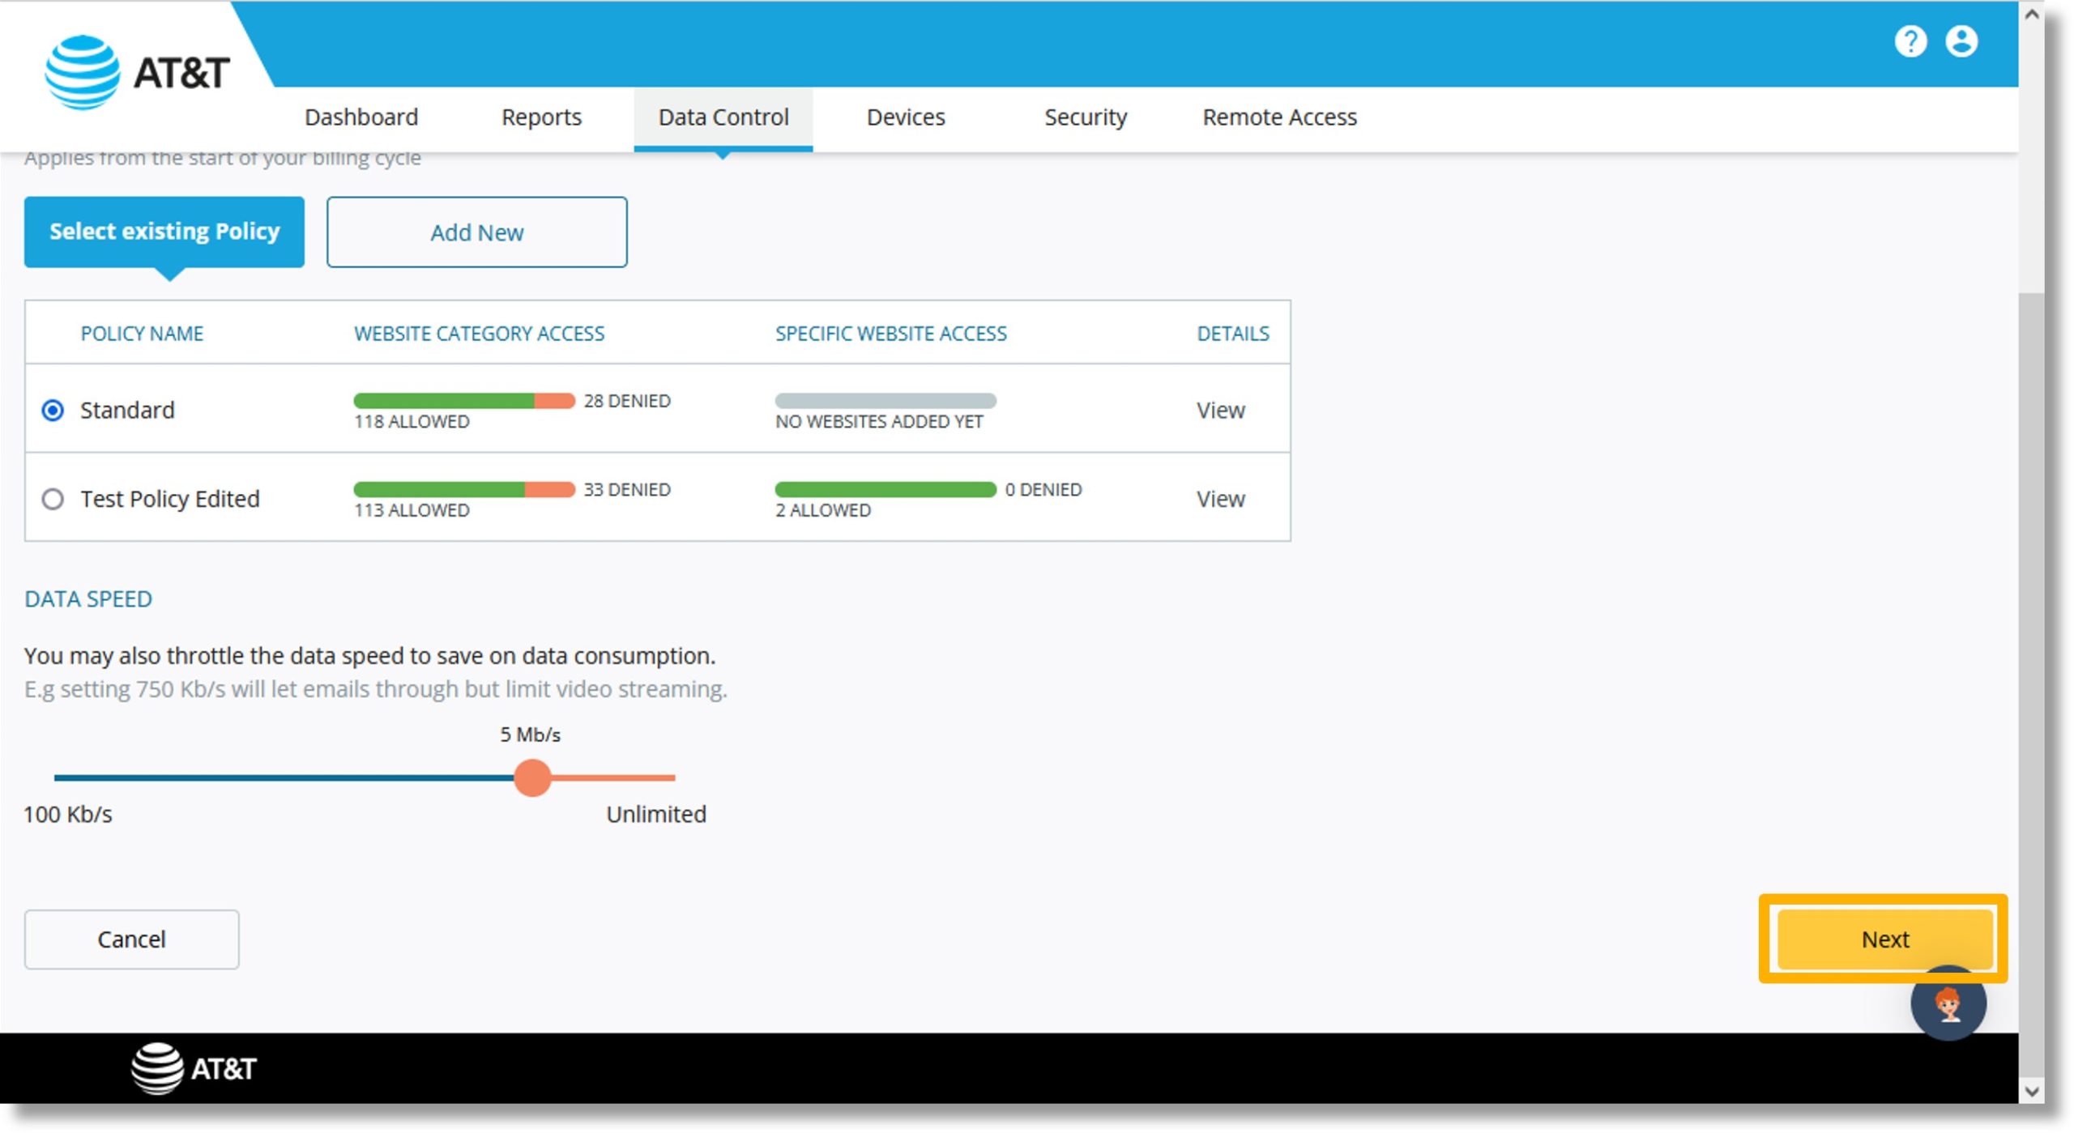Select the Test Policy Edited radio button

[50, 498]
